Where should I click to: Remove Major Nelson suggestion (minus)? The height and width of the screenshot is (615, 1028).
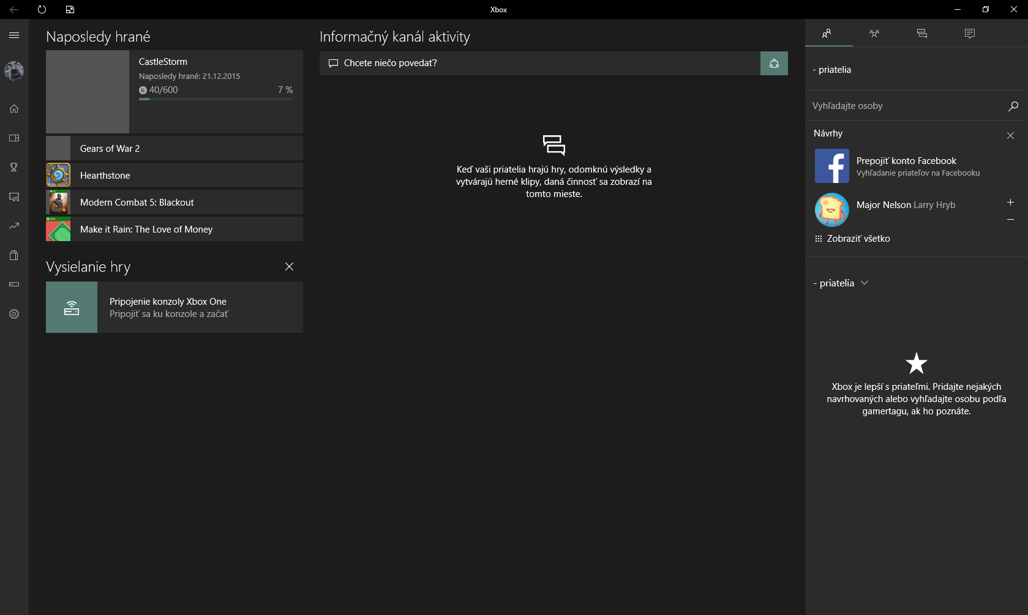tap(1010, 220)
